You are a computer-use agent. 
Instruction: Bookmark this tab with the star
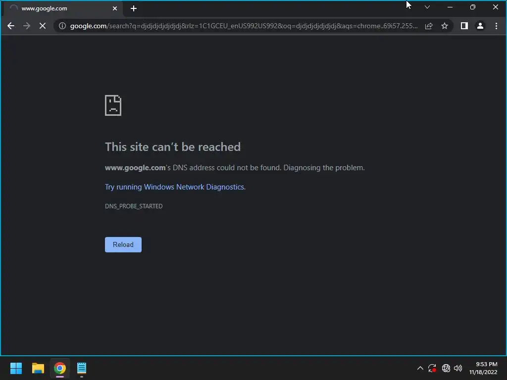[445, 26]
